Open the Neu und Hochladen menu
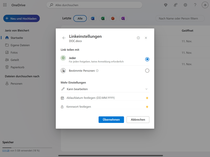 [x=22, y=19]
